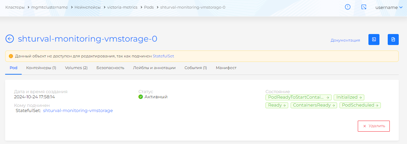Open the notifications alert icon
This screenshot has height=144, width=407.
[347, 7]
